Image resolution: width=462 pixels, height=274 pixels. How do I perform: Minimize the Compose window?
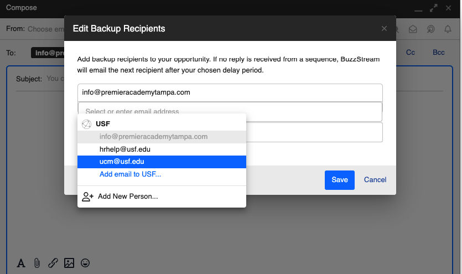pos(418,11)
